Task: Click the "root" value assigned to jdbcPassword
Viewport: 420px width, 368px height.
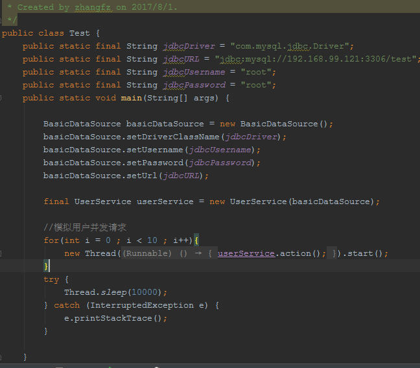Action: tap(256, 85)
